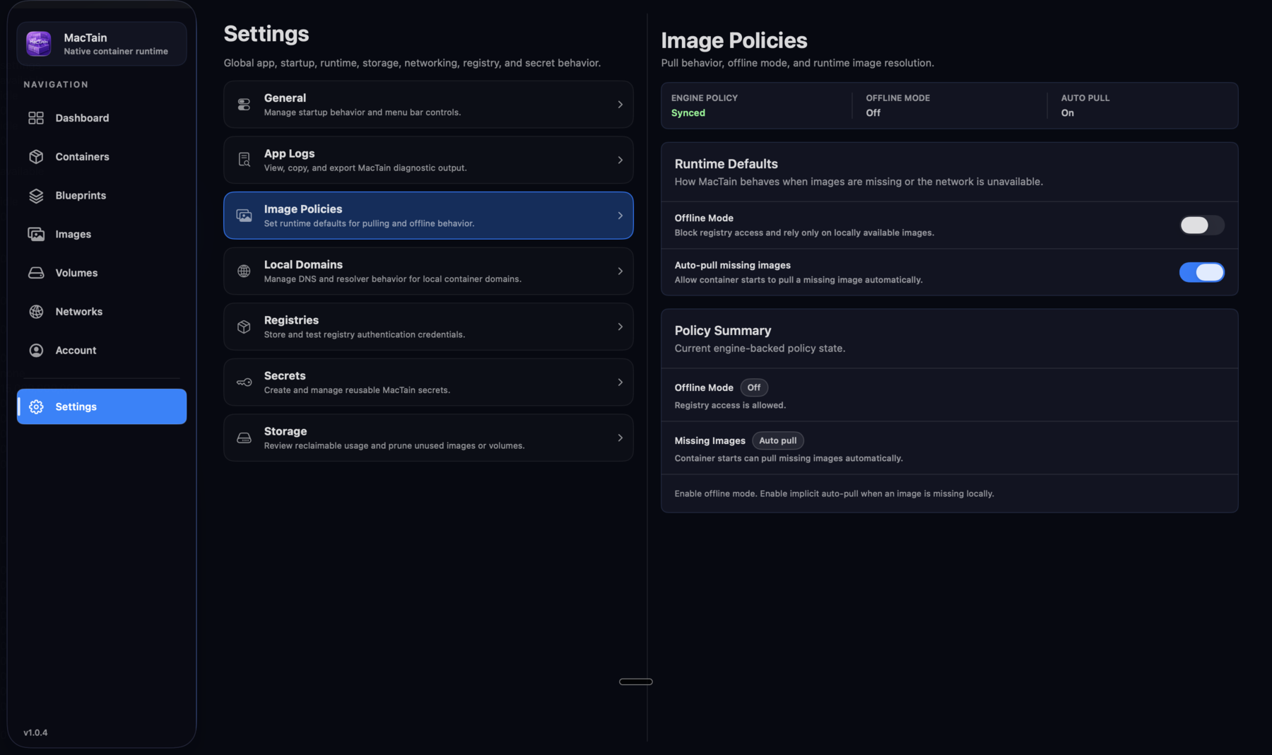Navigate to Volumes
Image resolution: width=1272 pixels, height=755 pixels.
pyautogui.click(x=102, y=273)
